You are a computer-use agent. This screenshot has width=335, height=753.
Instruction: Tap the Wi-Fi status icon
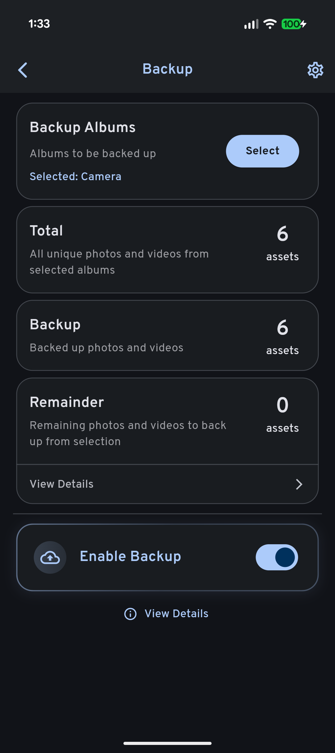click(270, 24)
